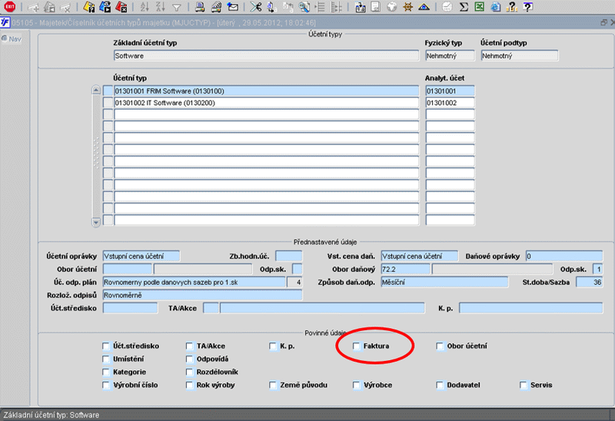Click the globe icon in toolbar
Viewport: 615px width, 421px height.
(x=392, y=7)
